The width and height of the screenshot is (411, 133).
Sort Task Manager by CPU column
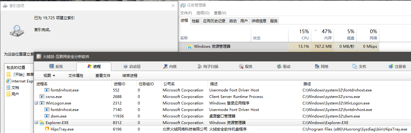coord(300,34)
